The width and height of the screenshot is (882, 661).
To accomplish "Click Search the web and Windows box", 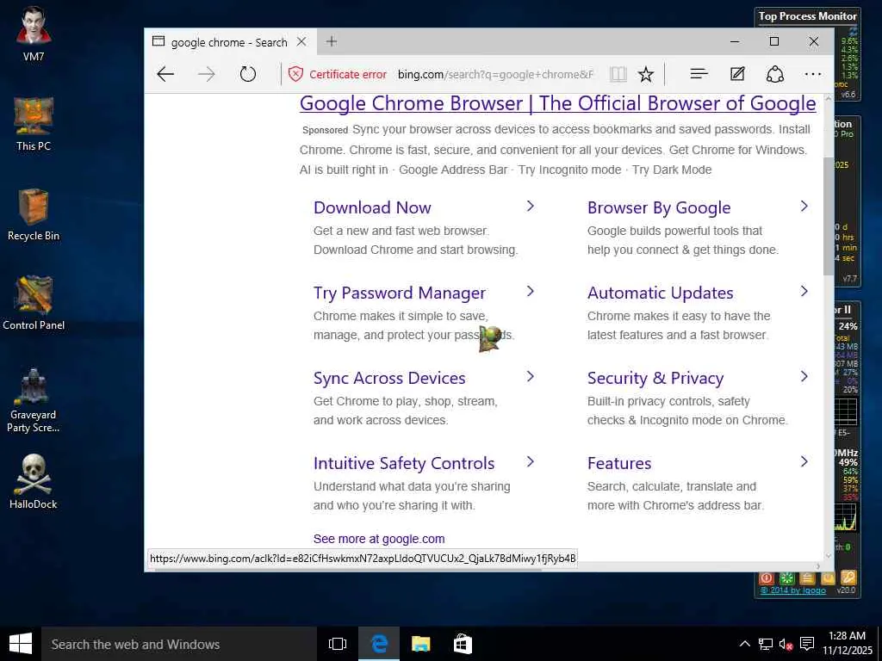I will pos(179,644).
